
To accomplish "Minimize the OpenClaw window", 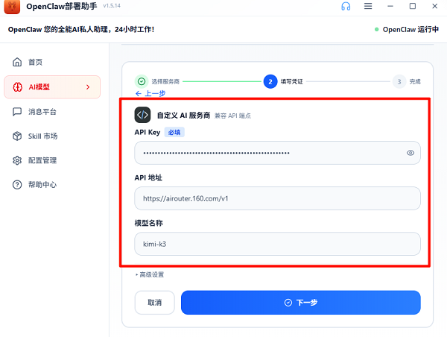I will [x=390, y=6].
